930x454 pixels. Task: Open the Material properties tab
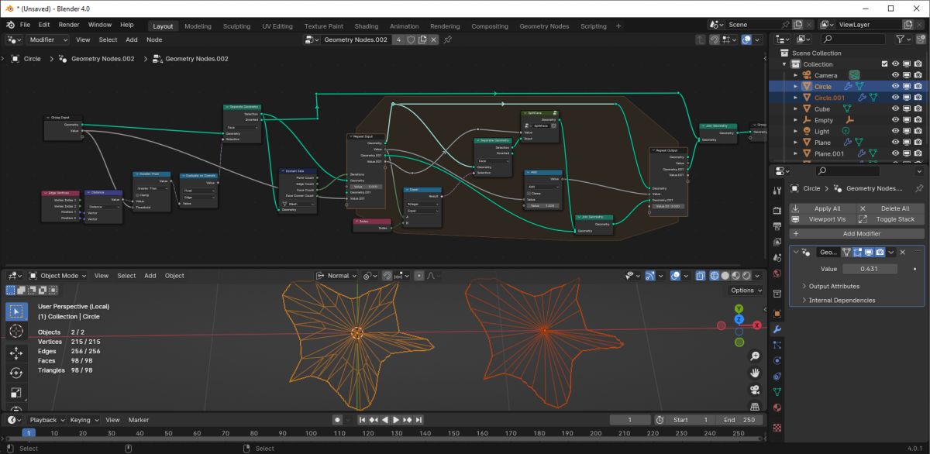[x=777, y=408]
